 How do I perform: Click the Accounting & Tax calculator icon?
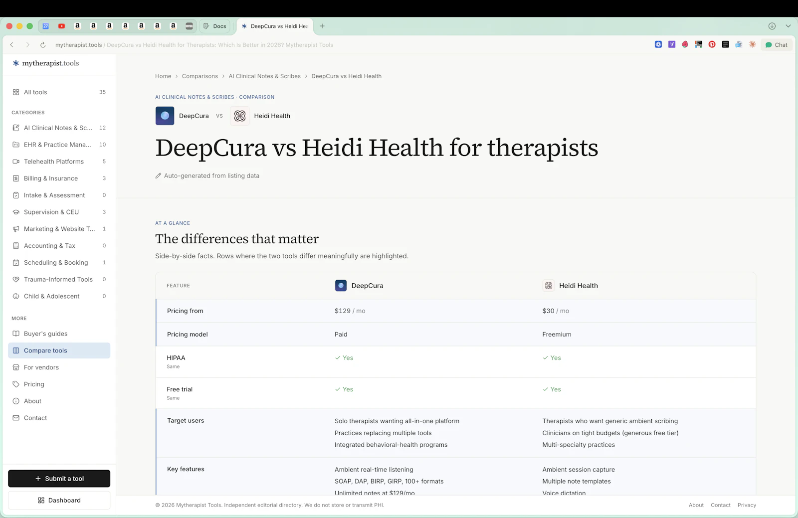point(16,246)
